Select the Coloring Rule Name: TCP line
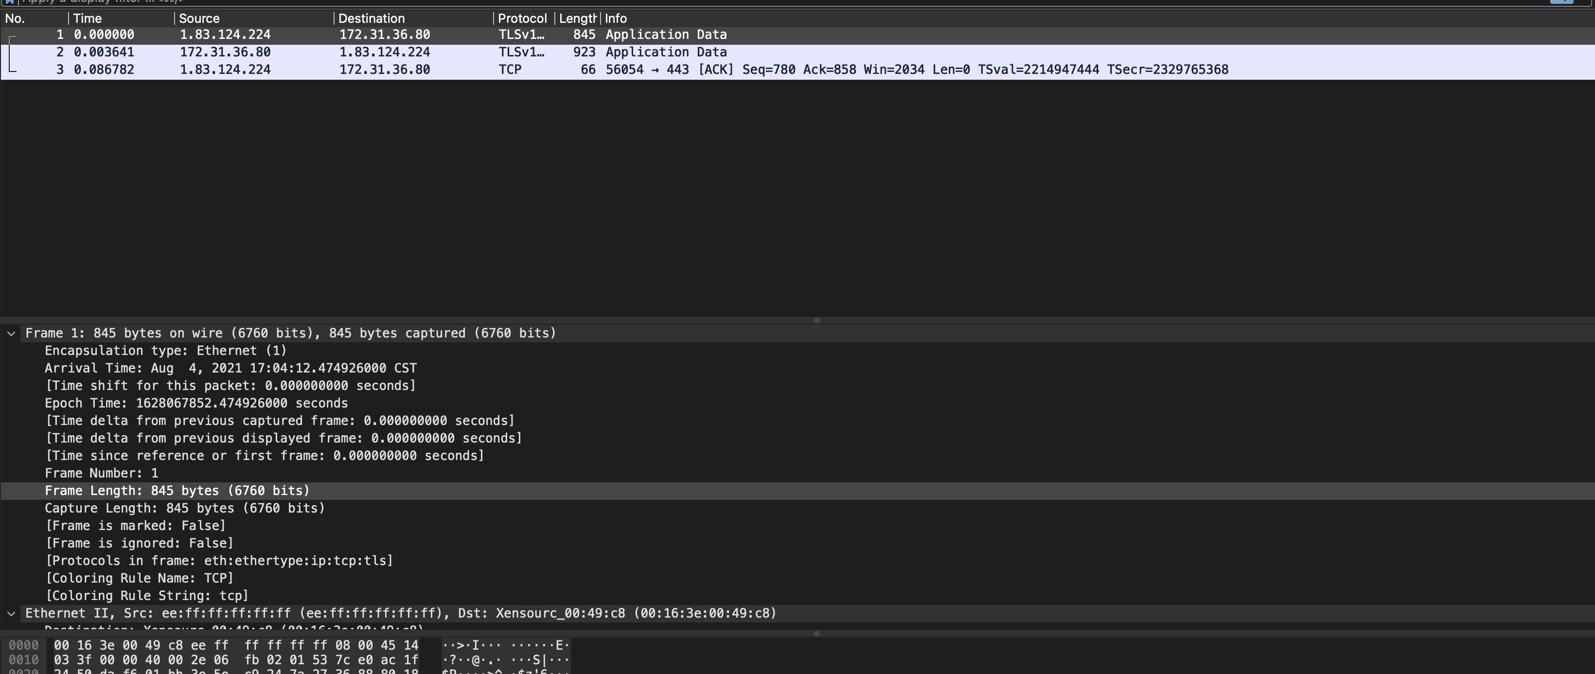This screenshot has height=674, width=1595. (139, 578)
